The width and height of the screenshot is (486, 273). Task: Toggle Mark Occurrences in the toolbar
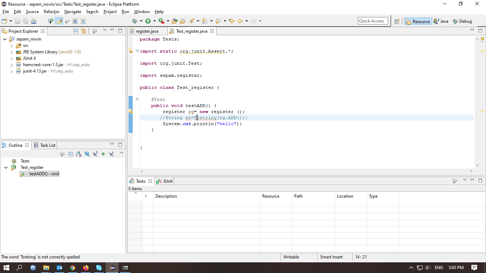[59, 21]
